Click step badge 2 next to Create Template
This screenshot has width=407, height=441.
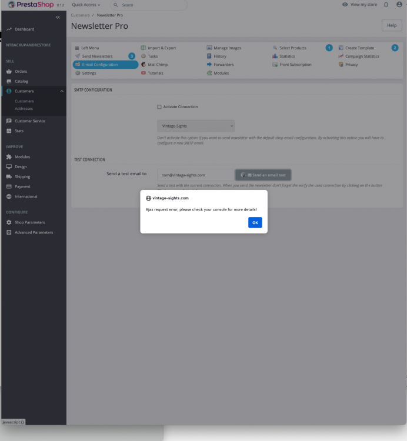click(x=395, y=48)
